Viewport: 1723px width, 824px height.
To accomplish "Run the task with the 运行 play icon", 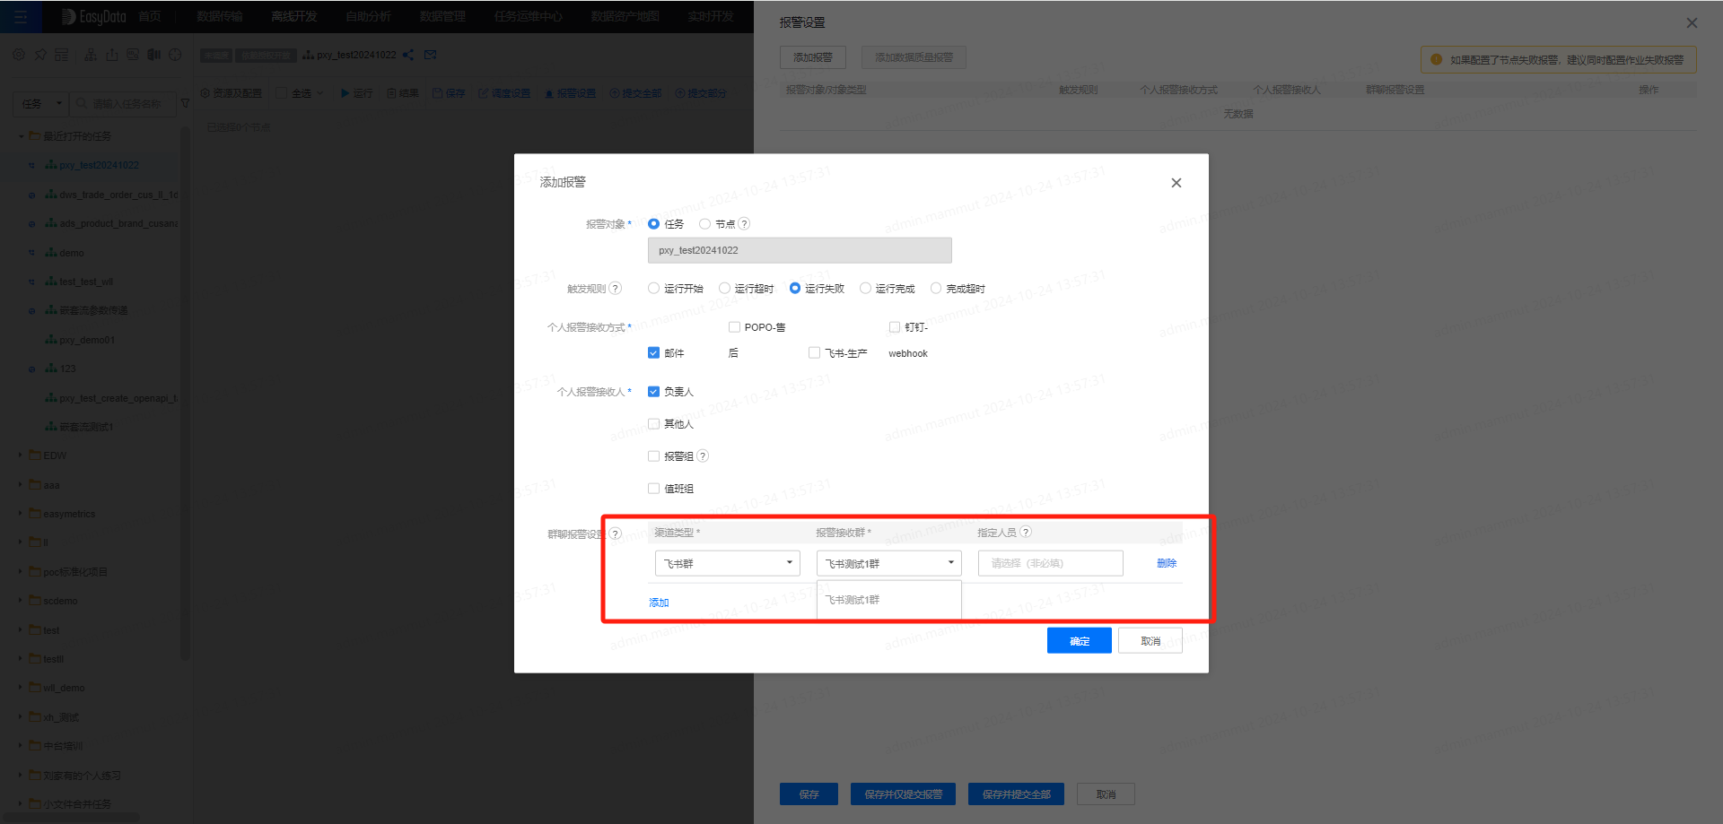I will pos(355,92).
